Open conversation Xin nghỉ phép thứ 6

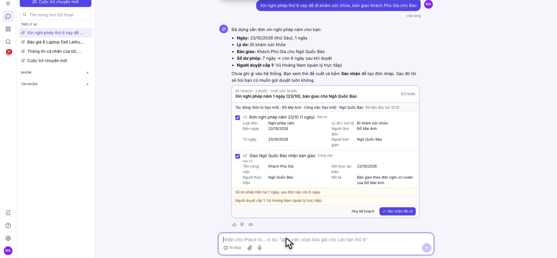click(x=55, y=33)
